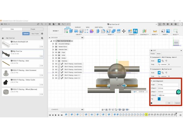Click the Offset Z input field

pyautogui.click(x=168, y=95)
